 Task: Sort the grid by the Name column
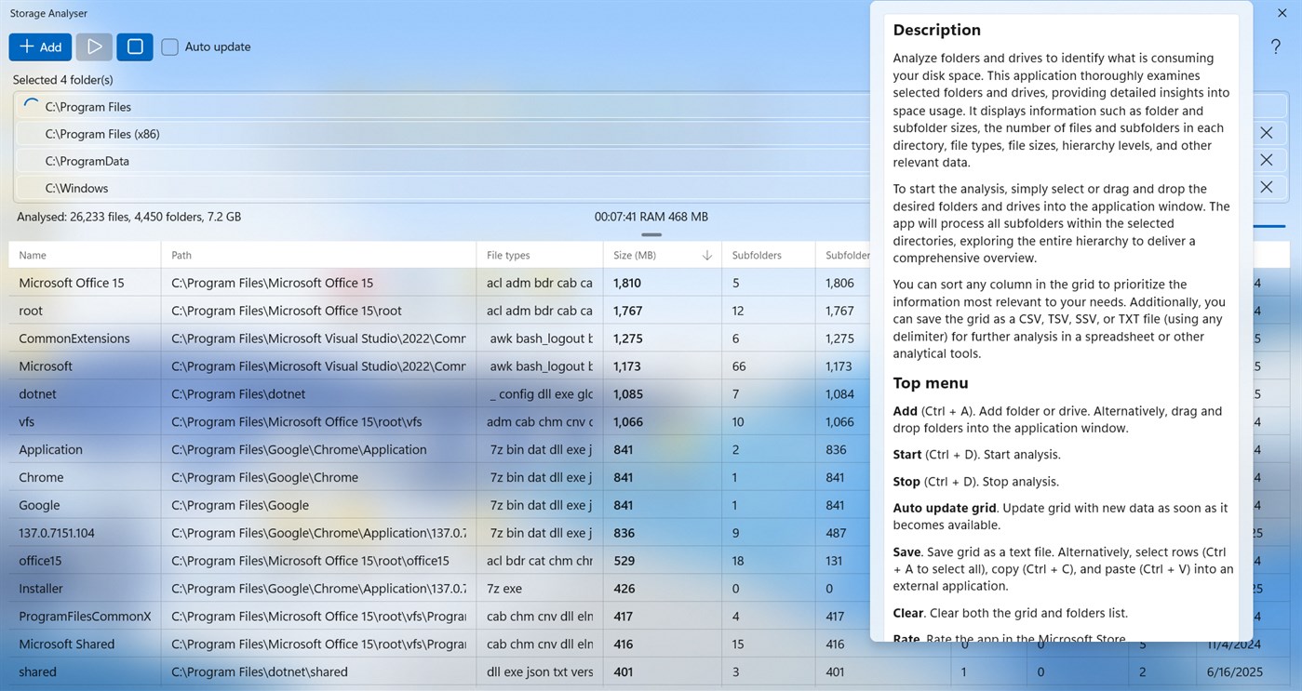pyautogui.click(x=32, y=254)
